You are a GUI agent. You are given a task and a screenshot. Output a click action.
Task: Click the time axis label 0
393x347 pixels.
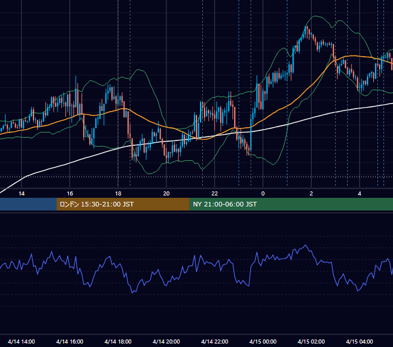tap(263, 194)
